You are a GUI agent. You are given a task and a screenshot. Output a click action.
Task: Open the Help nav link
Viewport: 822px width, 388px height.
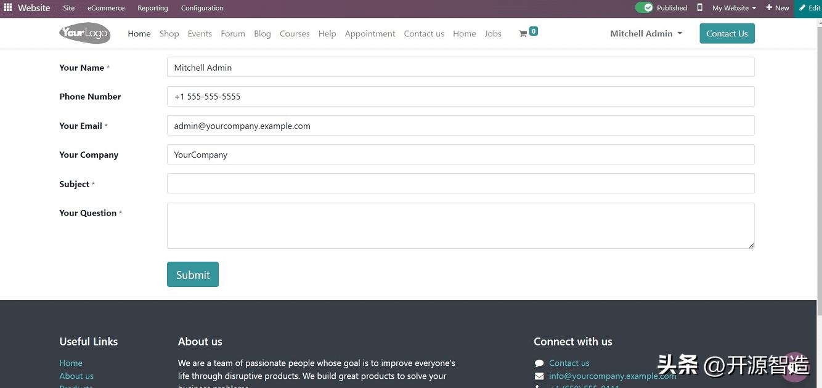[x=327, y=34]
